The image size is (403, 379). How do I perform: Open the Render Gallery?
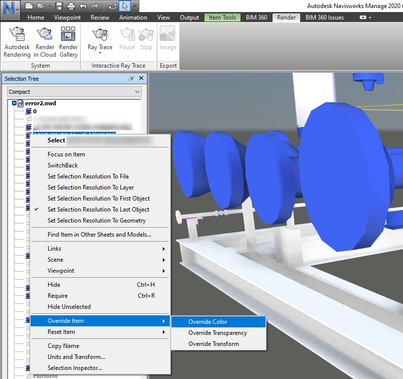pyautogui.click(x=69, y=42)
